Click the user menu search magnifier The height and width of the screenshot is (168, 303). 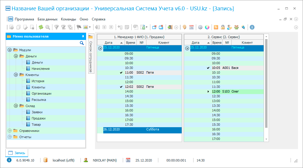(x=82, y=43)
